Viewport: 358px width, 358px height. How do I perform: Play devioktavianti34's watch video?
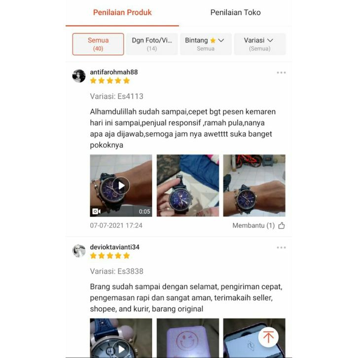click(121, 338)
